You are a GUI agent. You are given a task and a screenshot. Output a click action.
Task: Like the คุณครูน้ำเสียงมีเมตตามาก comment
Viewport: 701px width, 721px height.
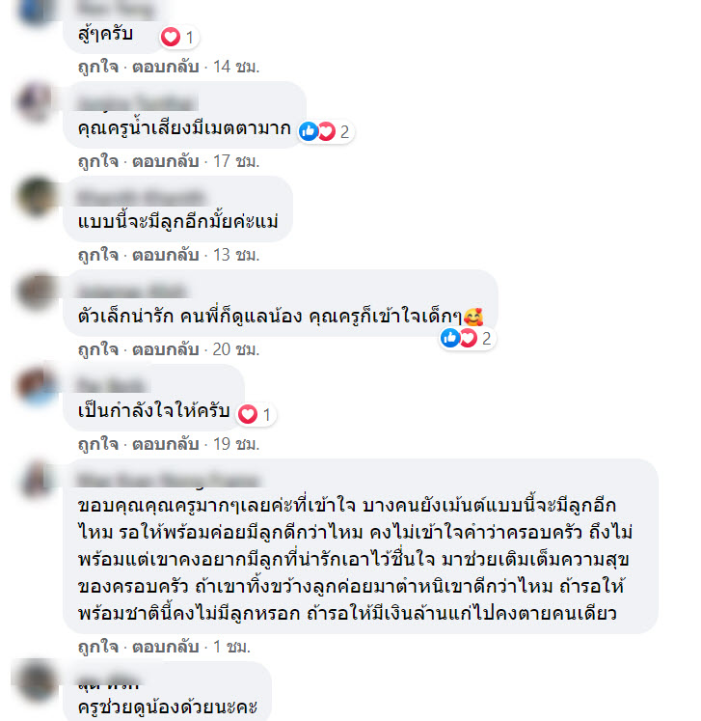[98, 162]
